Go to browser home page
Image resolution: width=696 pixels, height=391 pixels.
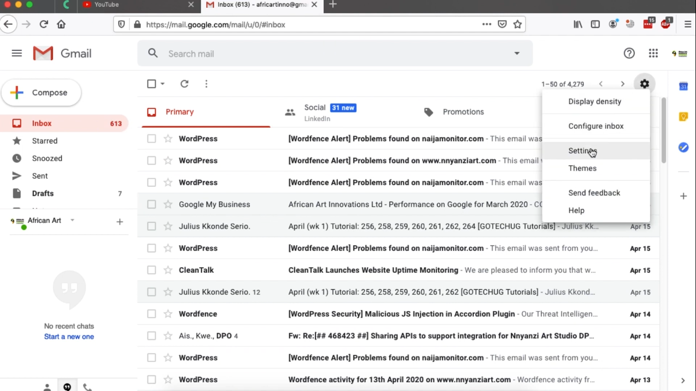coord(61,24)
